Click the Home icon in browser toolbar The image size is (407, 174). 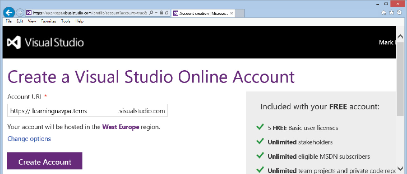(384, 13)
